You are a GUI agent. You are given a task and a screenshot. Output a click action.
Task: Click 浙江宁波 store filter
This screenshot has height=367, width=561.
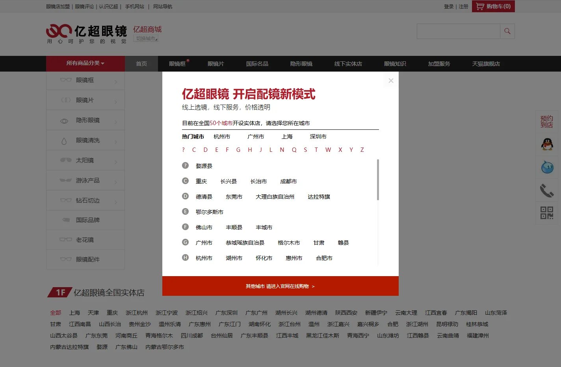tap(167, 313)
